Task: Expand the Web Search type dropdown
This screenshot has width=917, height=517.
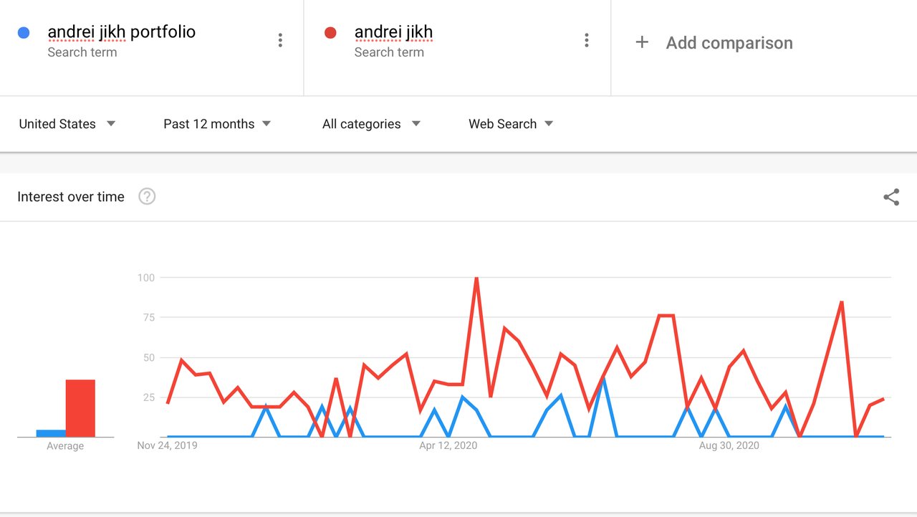Action: 511,124
